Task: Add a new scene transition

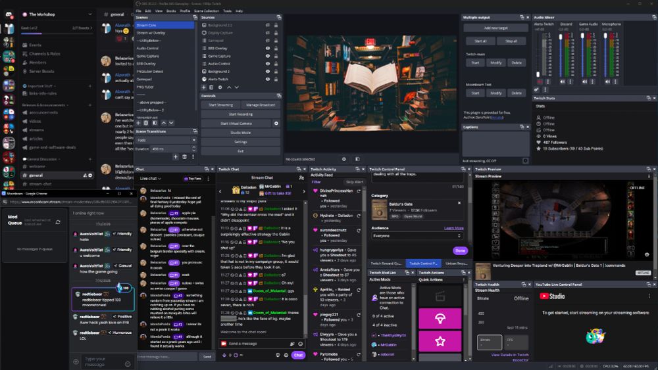Action: [x=176, y=156]
